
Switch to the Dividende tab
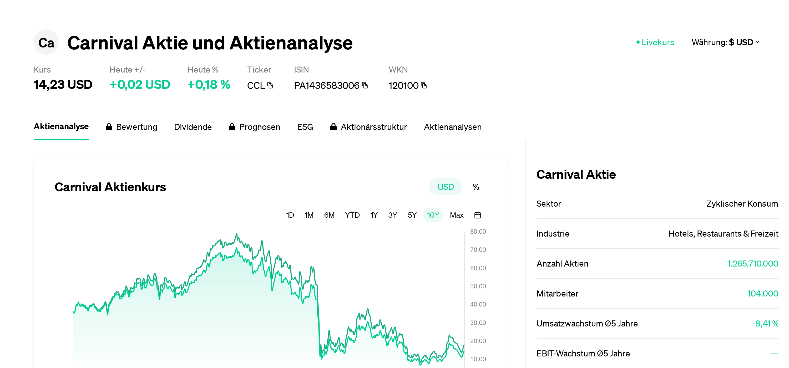pyautogui.click(x=193, y=127)
